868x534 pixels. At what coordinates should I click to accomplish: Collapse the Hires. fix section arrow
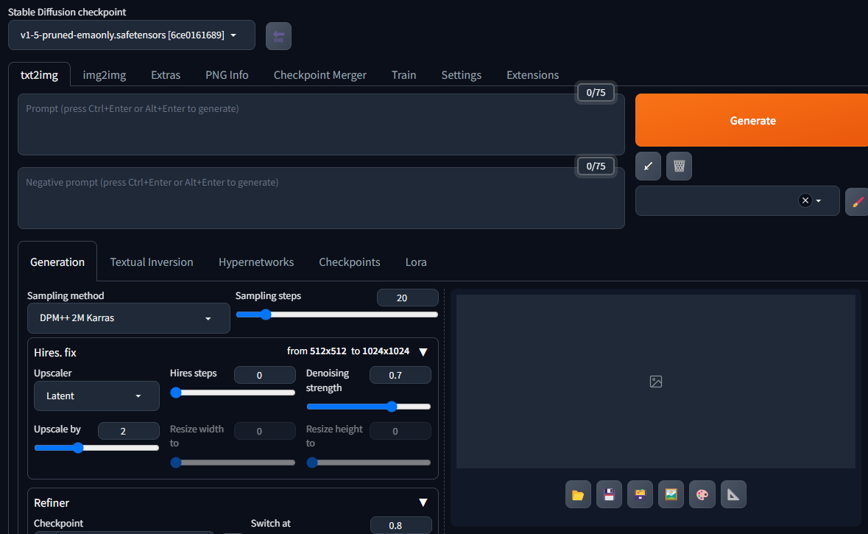[x=423, y=352]
